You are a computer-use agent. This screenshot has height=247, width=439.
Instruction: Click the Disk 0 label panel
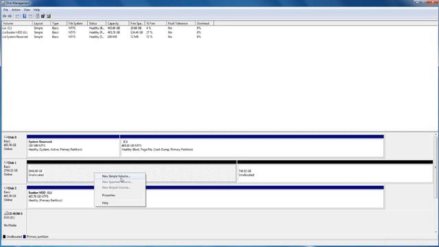pos(14,146)
